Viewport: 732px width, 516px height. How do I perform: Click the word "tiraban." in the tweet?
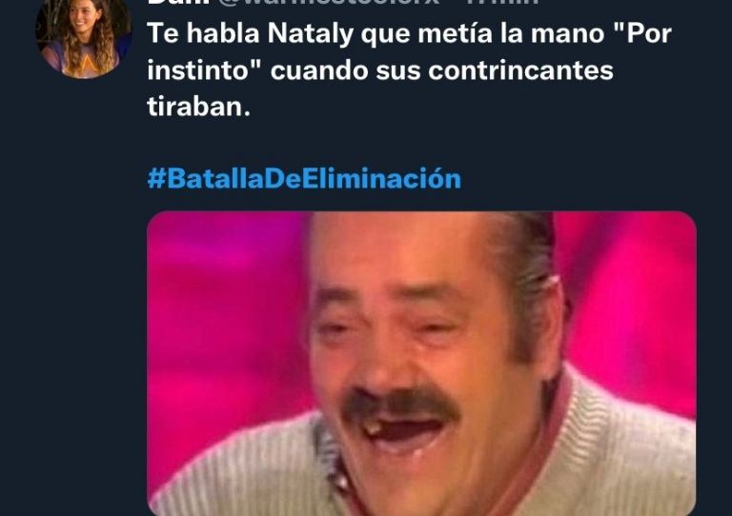tap(199, 107)
